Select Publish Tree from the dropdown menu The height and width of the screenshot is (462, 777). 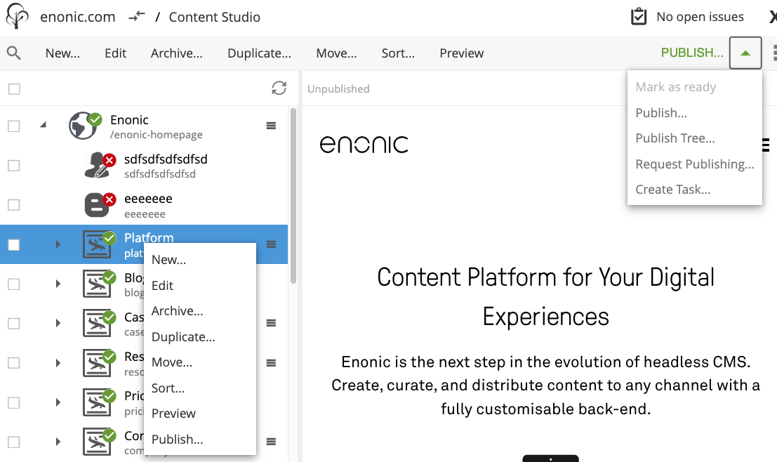pyautogui.click(x=675, y=138)
